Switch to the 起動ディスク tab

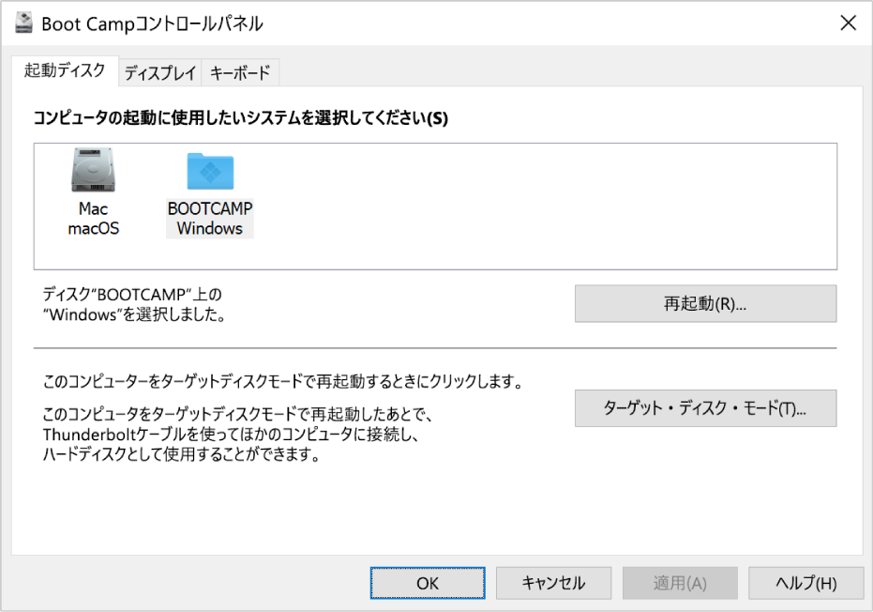click(65, 70)
